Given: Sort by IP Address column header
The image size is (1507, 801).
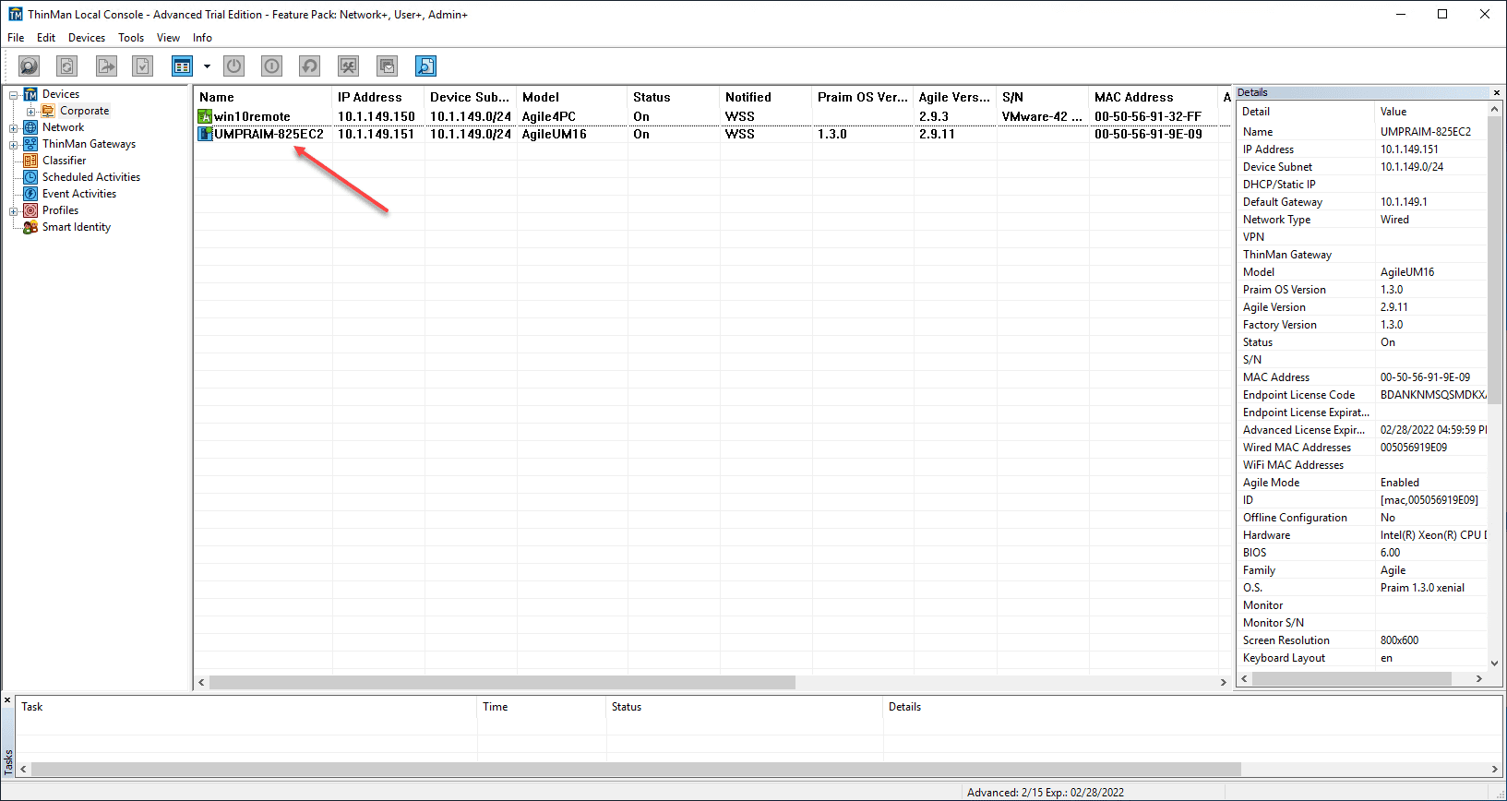Looking at the screenshot, I should (378, 97).
